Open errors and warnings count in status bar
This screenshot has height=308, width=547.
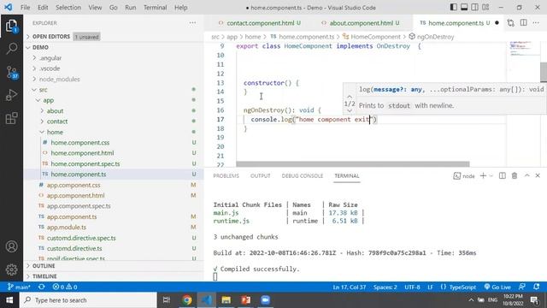point(65,287)
